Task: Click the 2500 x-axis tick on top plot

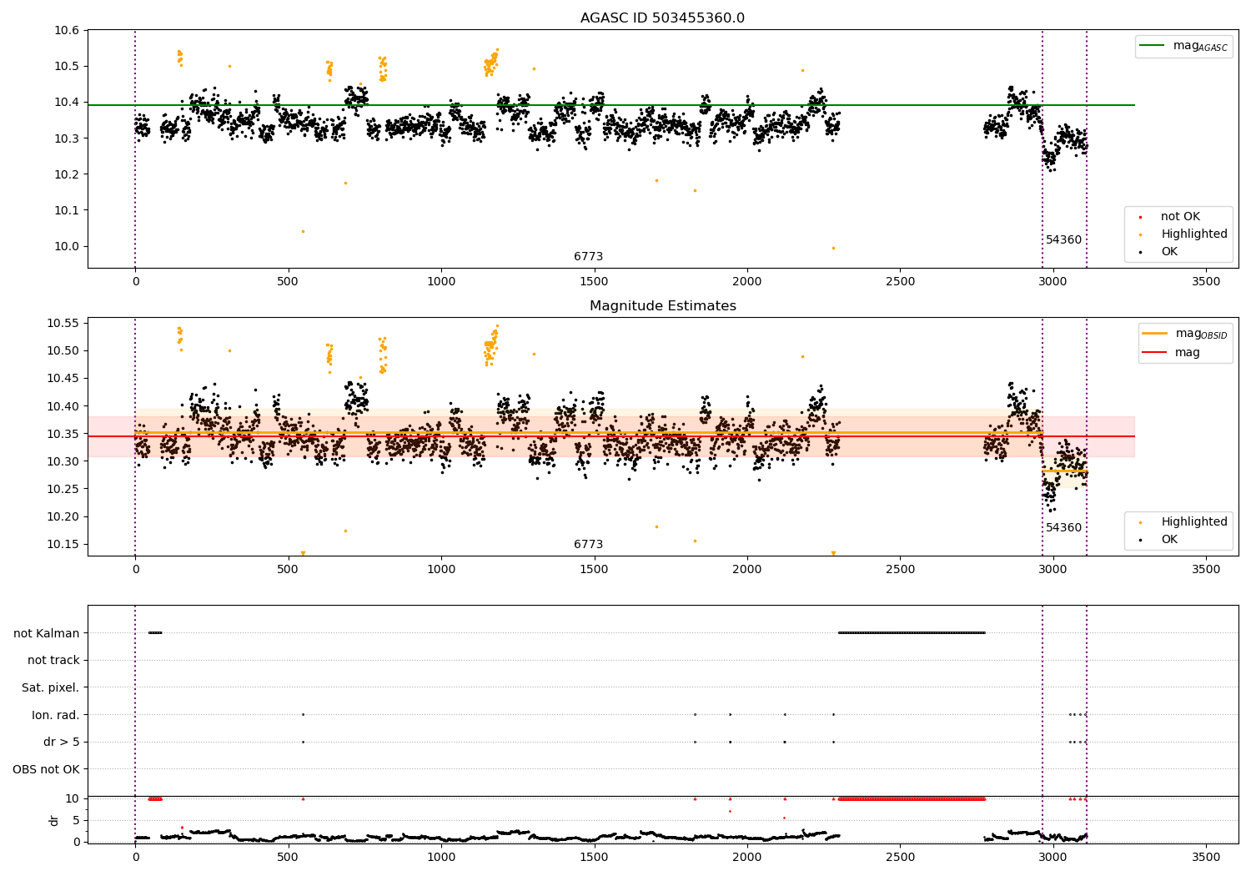Action: 900,282
